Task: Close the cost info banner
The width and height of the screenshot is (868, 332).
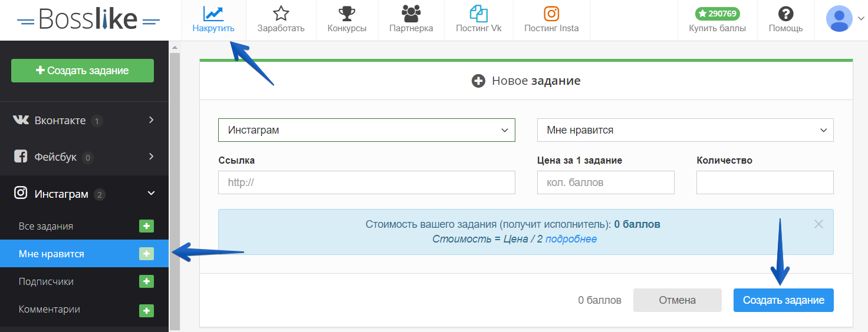Action: click(818, 224)
